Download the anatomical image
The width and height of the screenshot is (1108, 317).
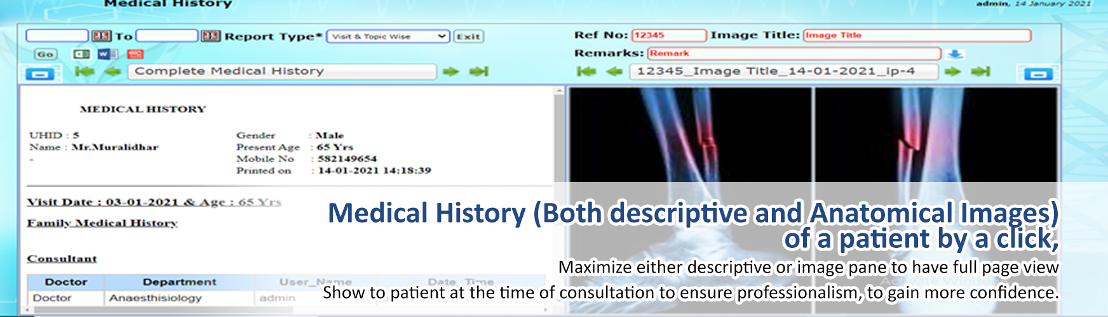pyautogui.click(x=954, y=54)
